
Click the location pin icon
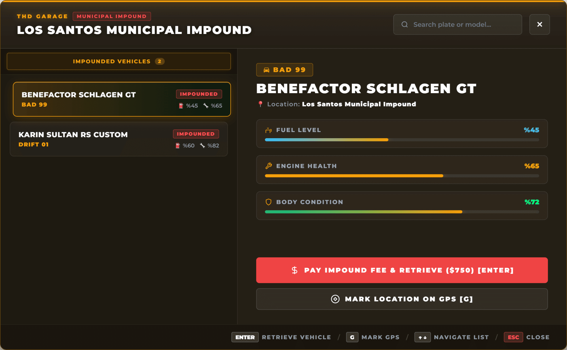click(x=260, y=104)
